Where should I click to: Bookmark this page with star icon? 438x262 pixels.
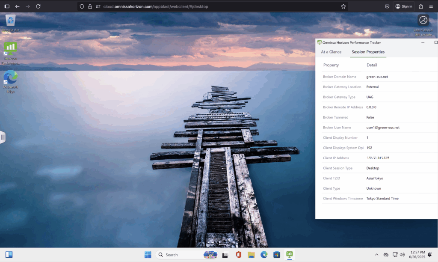343,6
